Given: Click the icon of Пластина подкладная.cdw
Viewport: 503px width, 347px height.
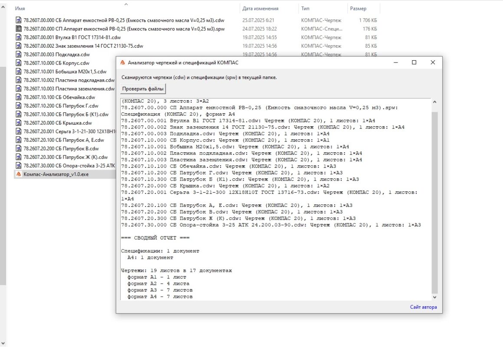Looking at the screenshot, I should click(19, 80).
